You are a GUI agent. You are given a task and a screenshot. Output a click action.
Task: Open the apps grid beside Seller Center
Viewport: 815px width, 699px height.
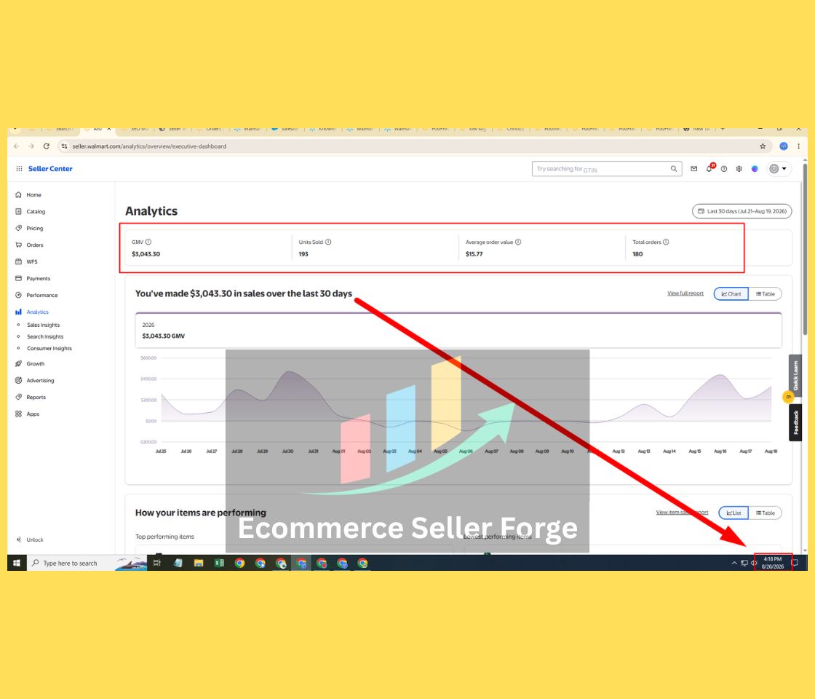(x=19, y=169)
